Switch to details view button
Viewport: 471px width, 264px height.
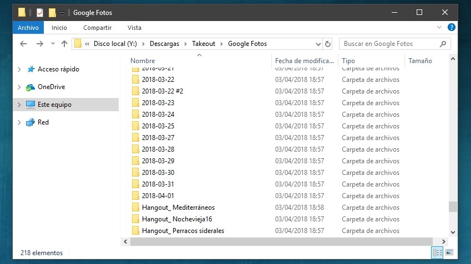point(437,252)
